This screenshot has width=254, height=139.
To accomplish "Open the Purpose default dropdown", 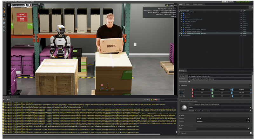I will (223, 118).
